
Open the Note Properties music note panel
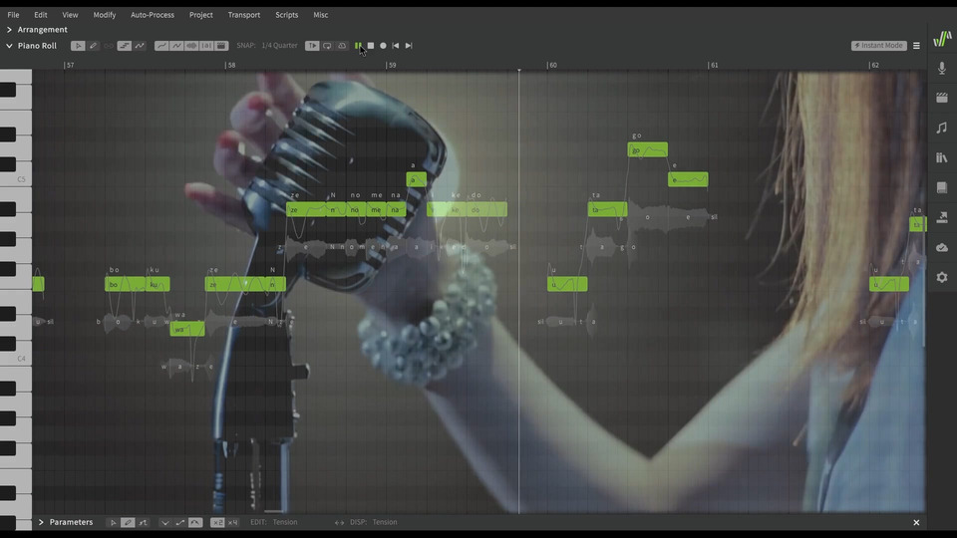pos(942,128)
